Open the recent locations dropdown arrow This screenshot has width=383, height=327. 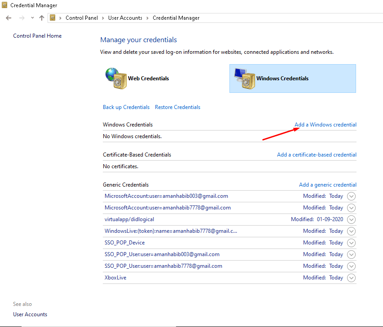pos(32,18)
